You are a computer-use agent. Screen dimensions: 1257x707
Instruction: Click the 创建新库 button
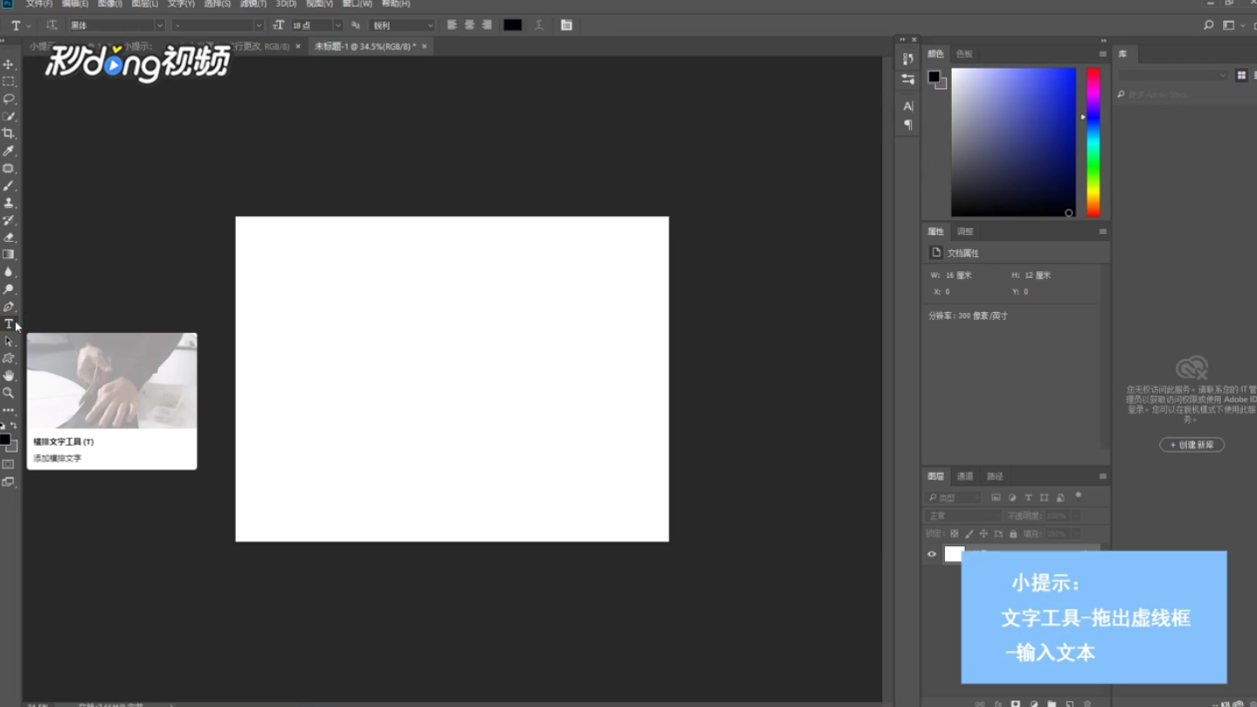(1192, 445)
